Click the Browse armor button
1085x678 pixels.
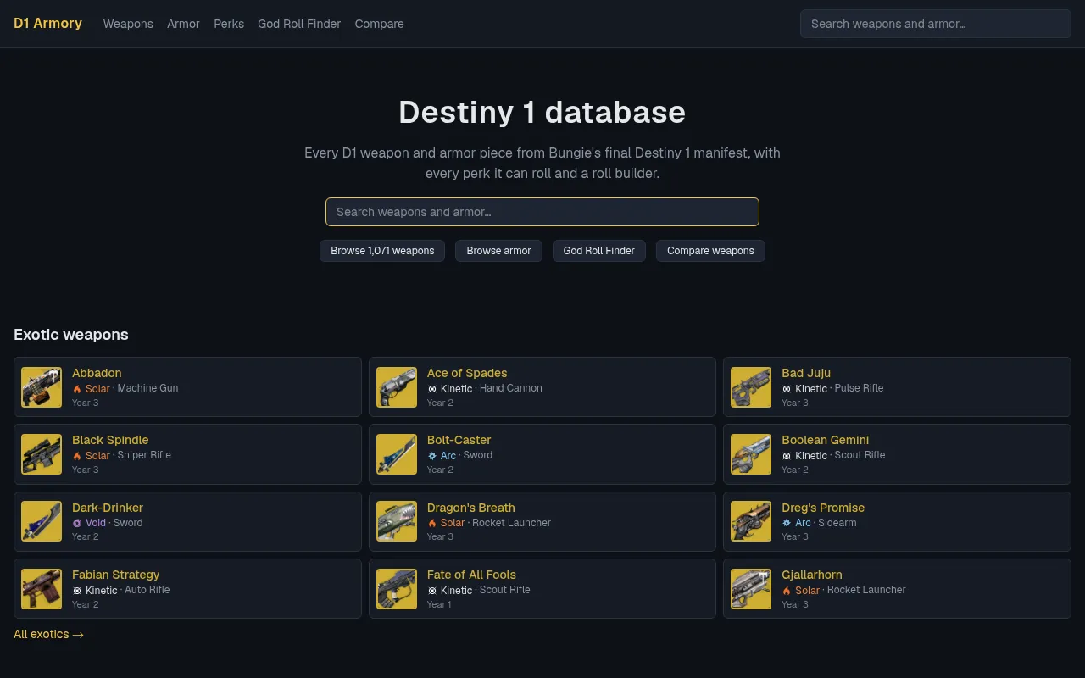click(498, 251)
